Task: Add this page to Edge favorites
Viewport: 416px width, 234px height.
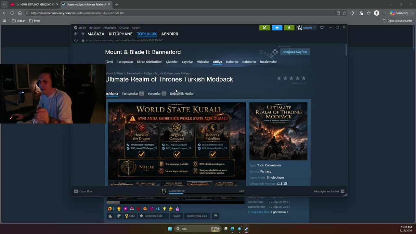Action: (344, 13)
